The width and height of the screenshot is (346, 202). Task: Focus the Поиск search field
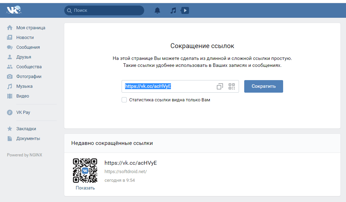point(104,10)
